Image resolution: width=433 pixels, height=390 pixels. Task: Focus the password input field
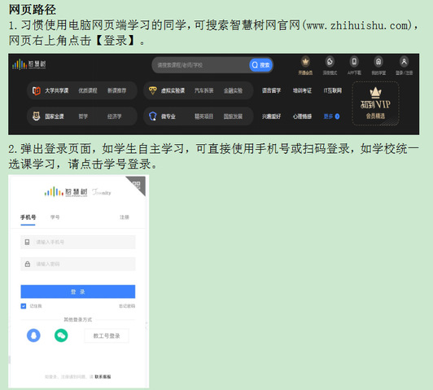coord(78,264)
